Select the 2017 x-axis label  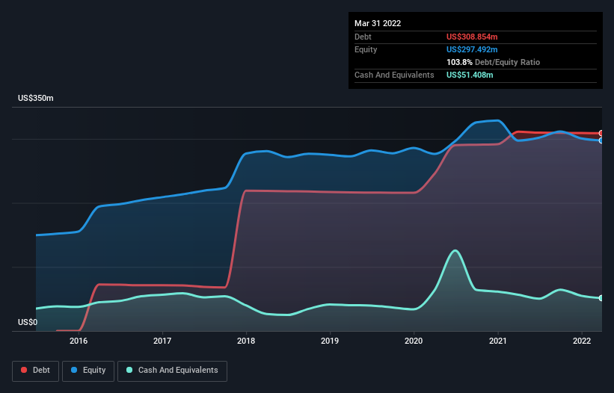pos(162,341)
